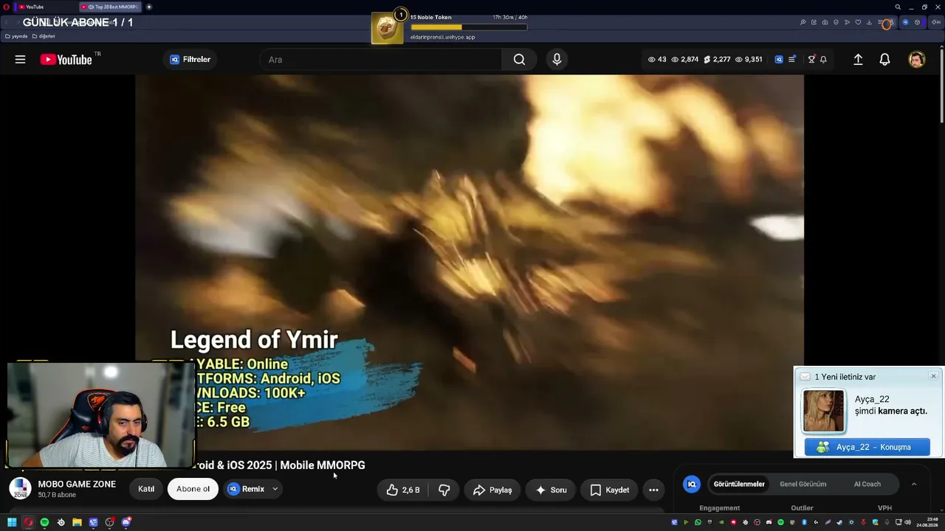Open the Opera downloads arrow icon
The image size is (945, 531).
click(x=870, y=22)
